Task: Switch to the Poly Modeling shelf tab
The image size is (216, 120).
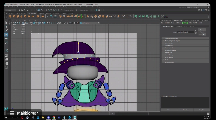Action: 32,13
